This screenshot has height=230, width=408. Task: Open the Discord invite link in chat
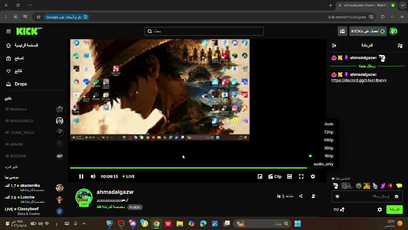(x=359, y=80)
